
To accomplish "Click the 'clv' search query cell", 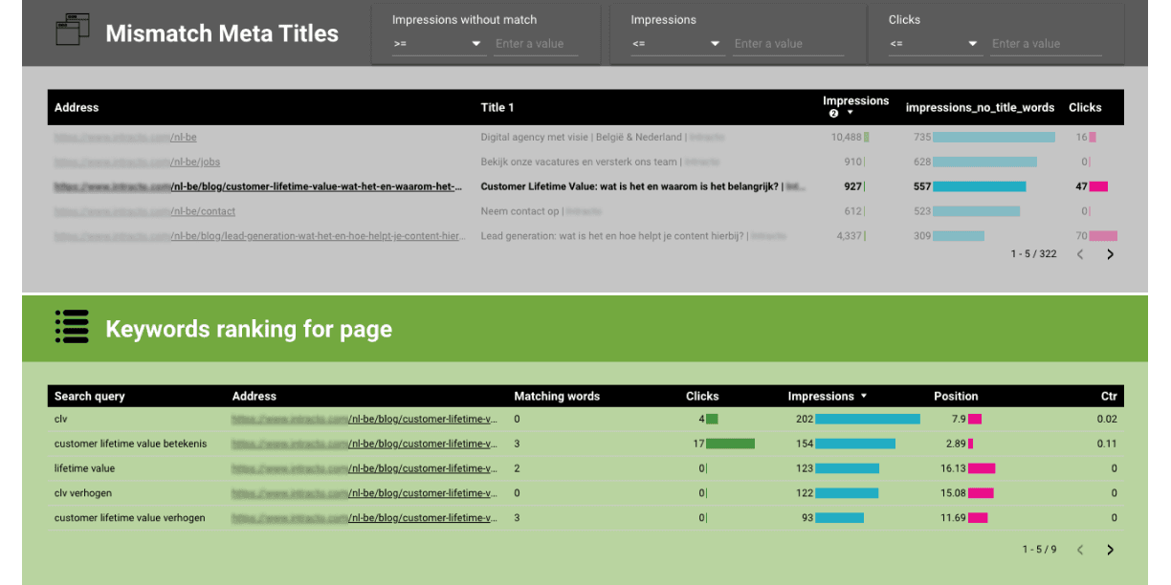I will point(61,420).
